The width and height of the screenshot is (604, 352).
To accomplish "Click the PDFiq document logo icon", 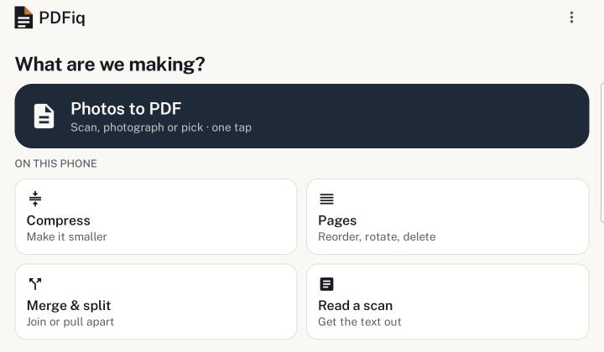I will [x=23, y=18].
